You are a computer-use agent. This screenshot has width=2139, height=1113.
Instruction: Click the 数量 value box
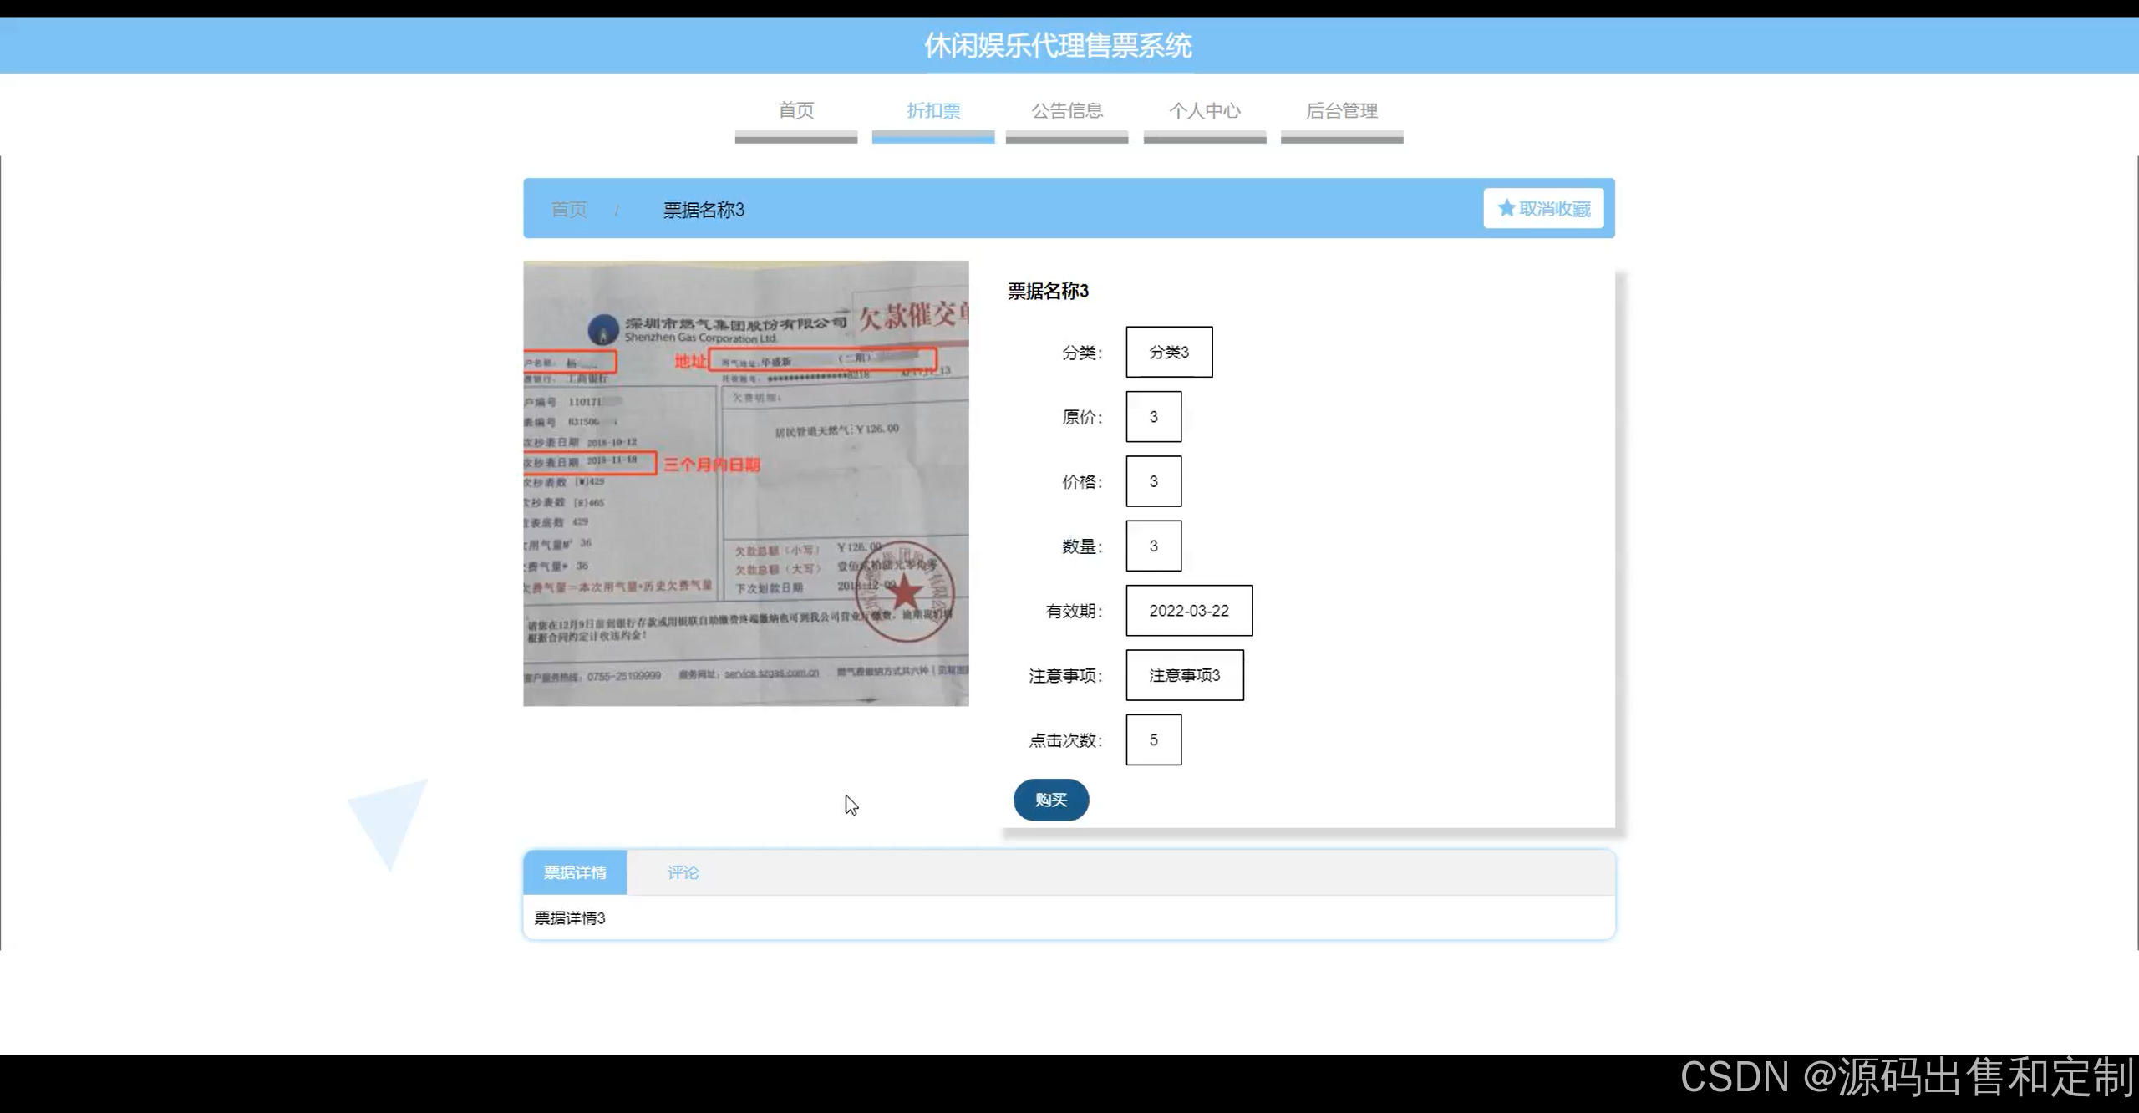point(1153,546)
